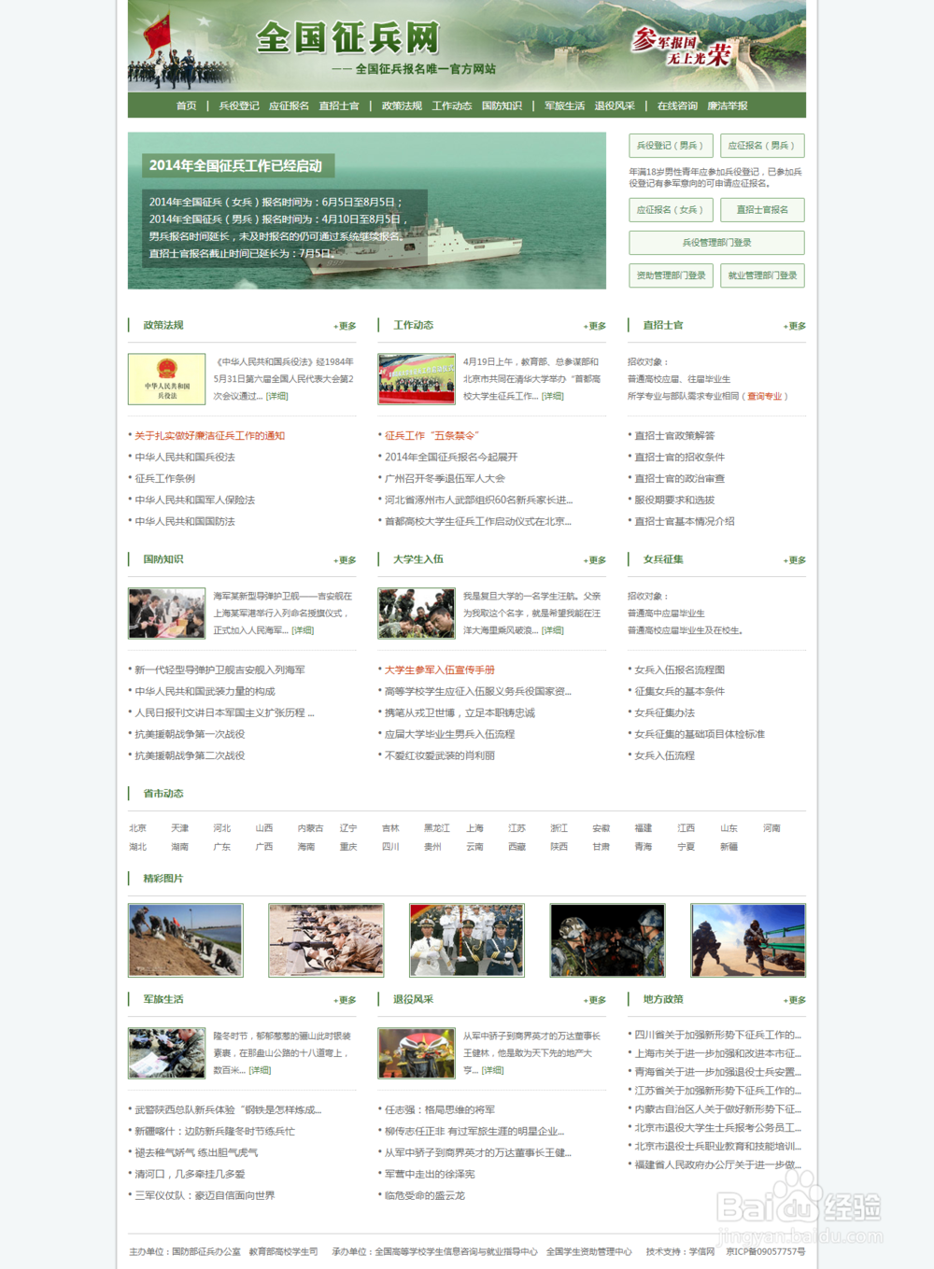Click 详细 link under 政策法规 summary

(x=277, y=396)
